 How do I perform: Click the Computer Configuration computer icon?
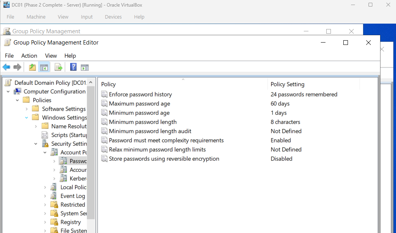click(17, 91)
